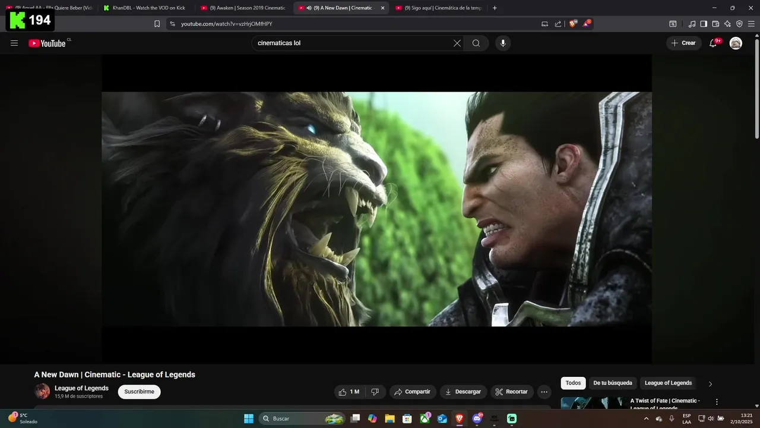This screenshot has height=428, width=760.
Task: Open more actions three-dot menu
Action: click(x=544, y=392)
